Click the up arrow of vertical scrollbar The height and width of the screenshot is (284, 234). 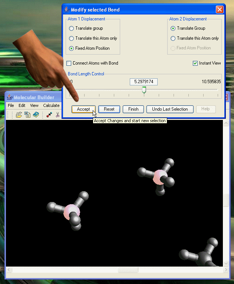coord(226,123)
